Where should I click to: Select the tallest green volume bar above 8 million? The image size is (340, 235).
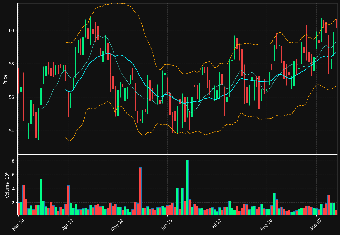(187, 187)
